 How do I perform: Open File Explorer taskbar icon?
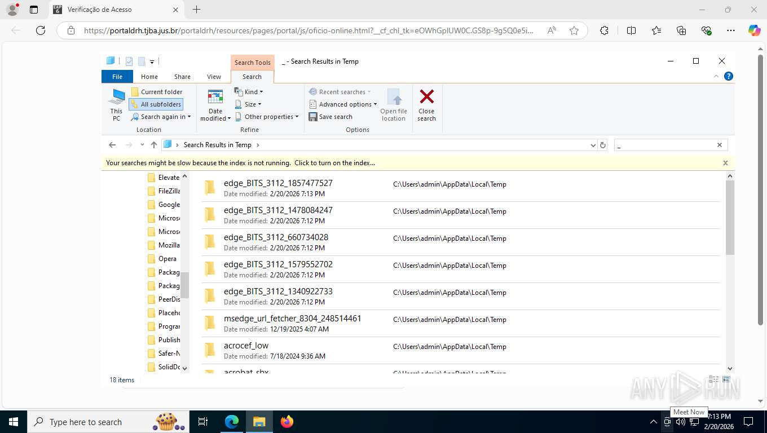click(259, 422)
